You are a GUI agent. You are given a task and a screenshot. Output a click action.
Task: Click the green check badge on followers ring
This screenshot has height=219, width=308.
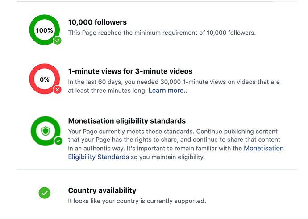(57, 41)
